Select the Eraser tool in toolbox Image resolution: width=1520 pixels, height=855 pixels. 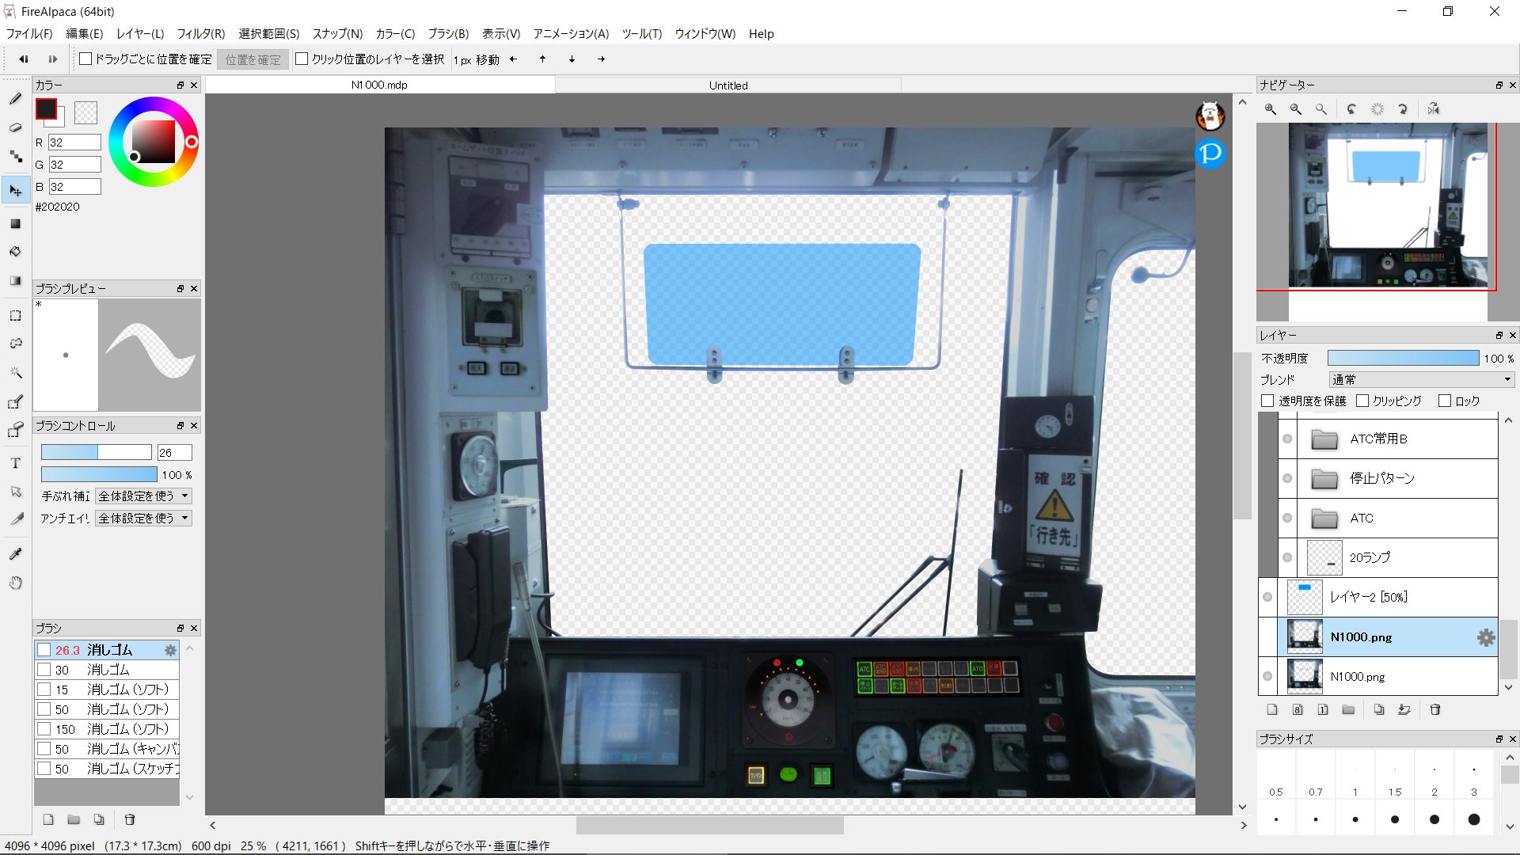pos(15,127)
